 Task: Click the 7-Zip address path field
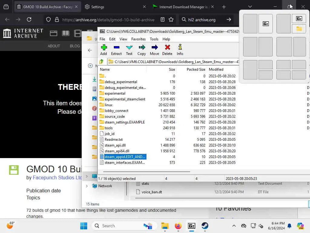(x=173, y=62)
